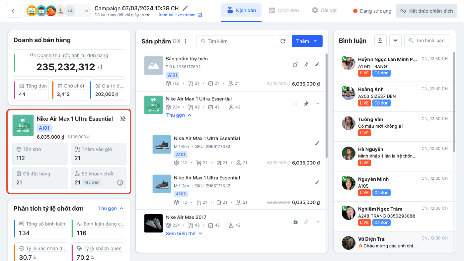Toggle the lock on Nike Air Max 1 Ultra Essential
The height and width of the screenshot is (261, 464).
(295, 104)
